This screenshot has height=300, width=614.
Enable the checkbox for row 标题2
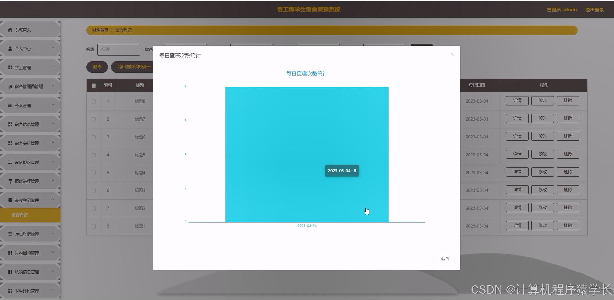click(x=94, y=209)
